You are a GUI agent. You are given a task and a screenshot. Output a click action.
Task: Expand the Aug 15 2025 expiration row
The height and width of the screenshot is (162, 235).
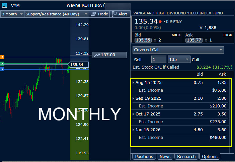tap(134, 83)
